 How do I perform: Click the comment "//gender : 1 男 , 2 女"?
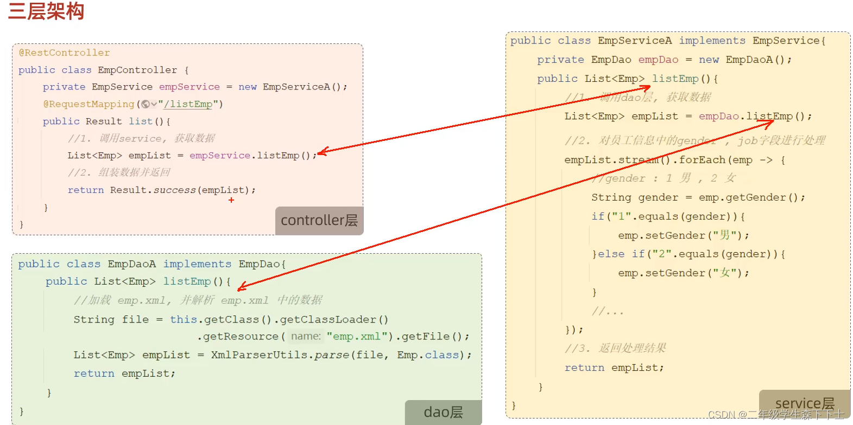coord(664,178)
